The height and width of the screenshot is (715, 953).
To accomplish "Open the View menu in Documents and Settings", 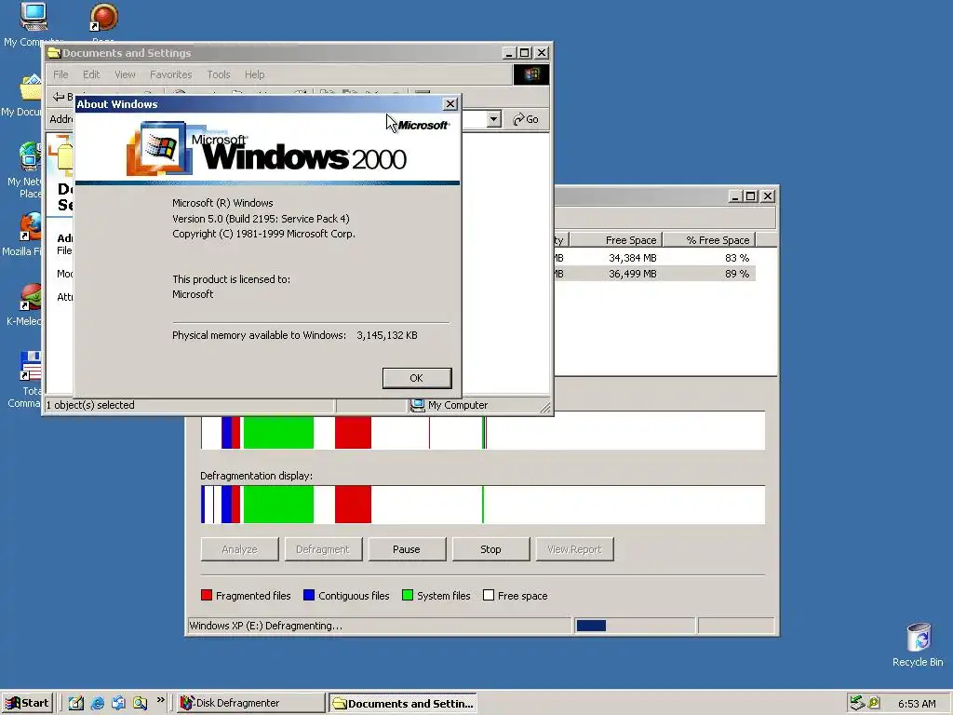I will click(125, 74).
